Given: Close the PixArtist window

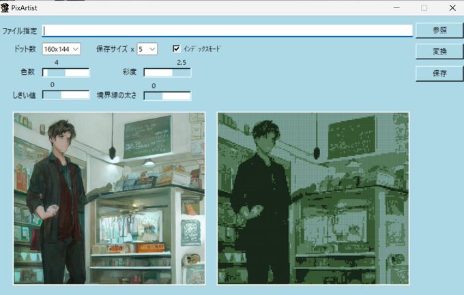Looking at the screenshot, I should [x=452, y=7].
